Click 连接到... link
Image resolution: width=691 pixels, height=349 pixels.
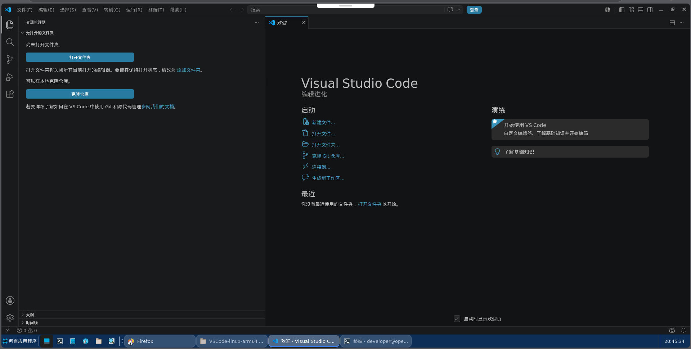(321, 167)
